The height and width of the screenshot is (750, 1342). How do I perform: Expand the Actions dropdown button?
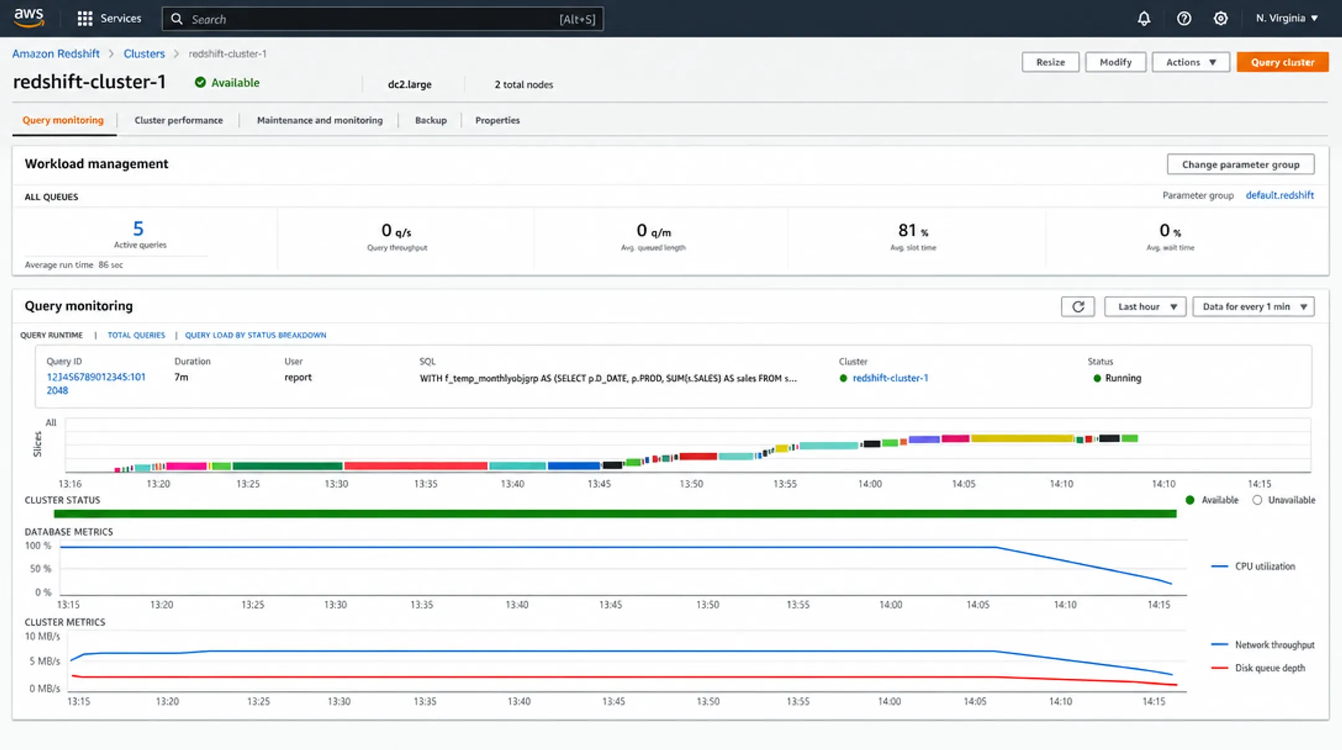point(1191,62)
